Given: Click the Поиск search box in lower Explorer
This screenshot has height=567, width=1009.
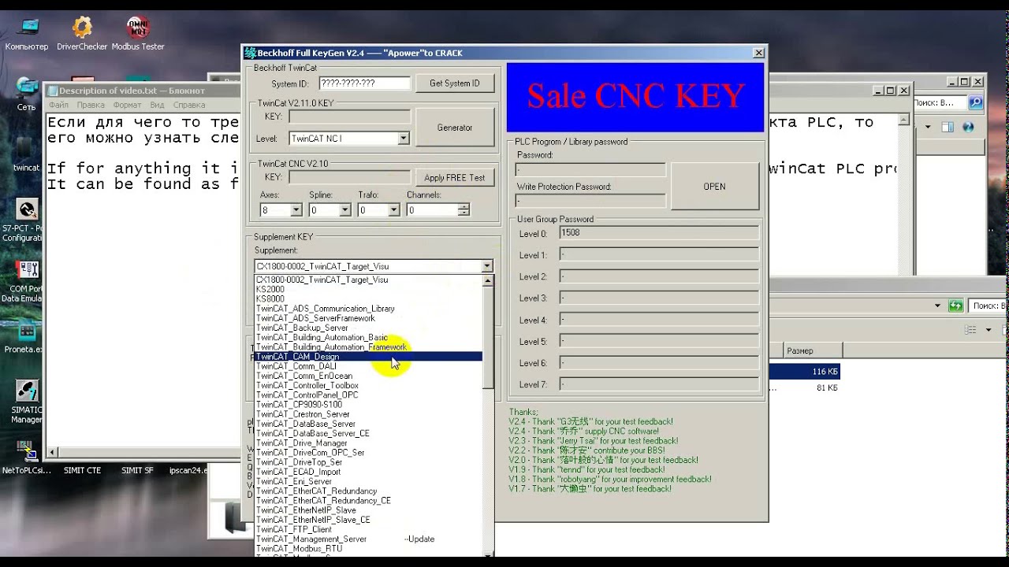Looking at the screenshot, I should click(989, 306).
